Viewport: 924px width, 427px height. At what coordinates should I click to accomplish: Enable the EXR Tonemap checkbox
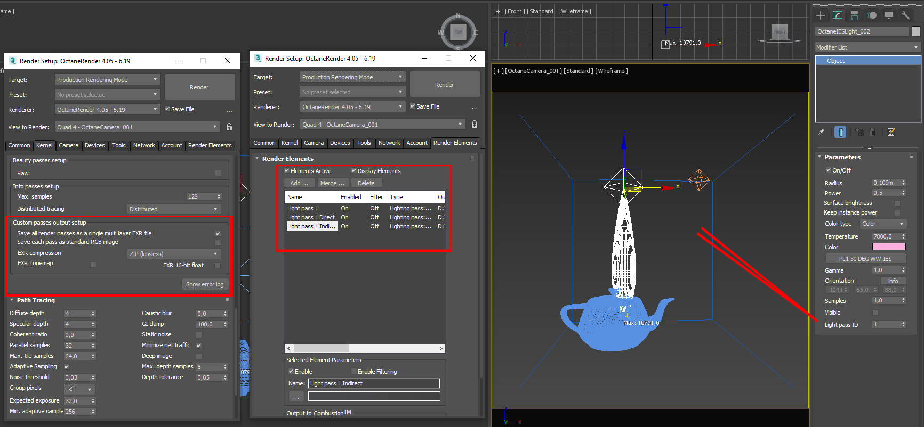point(93,265)
